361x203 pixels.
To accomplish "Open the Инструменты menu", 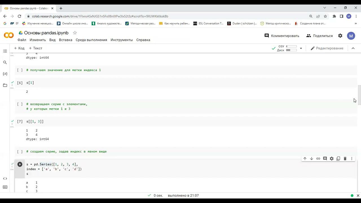I will pos(122,40).
